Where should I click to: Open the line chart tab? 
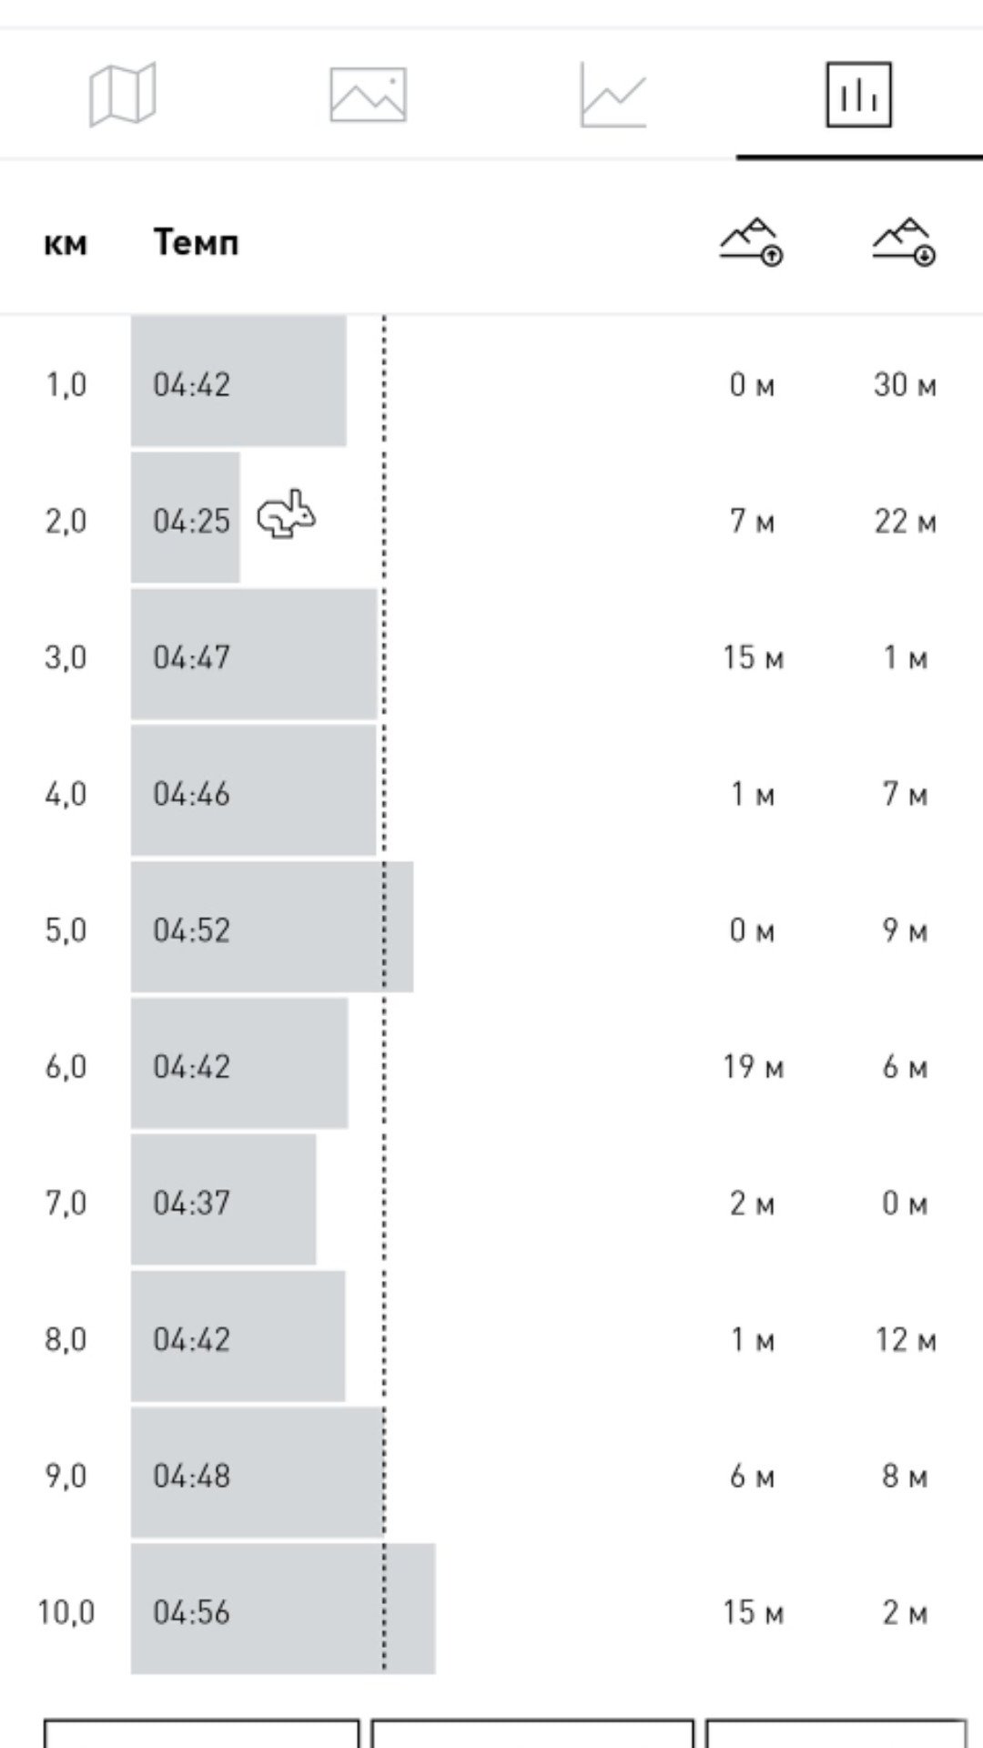pos(613,95)
